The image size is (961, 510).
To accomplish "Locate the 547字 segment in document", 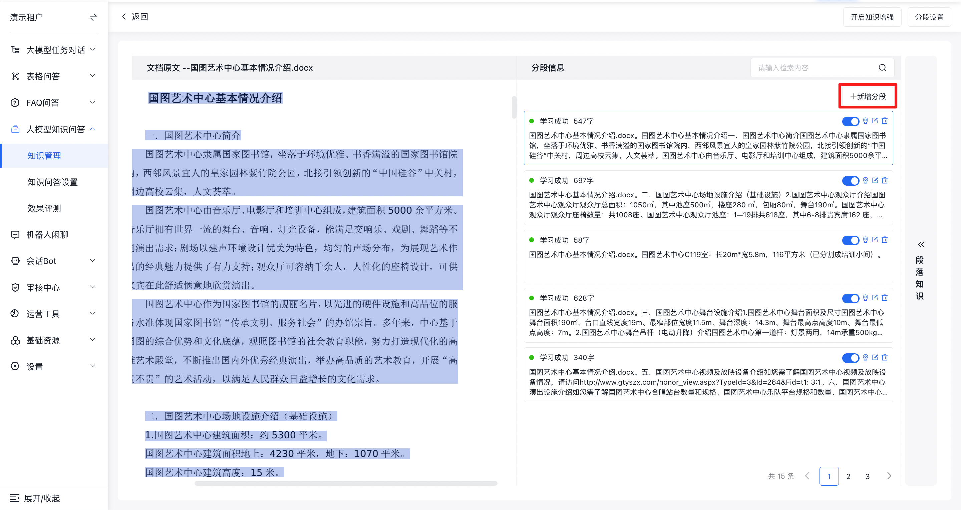I will click(865, 121).
